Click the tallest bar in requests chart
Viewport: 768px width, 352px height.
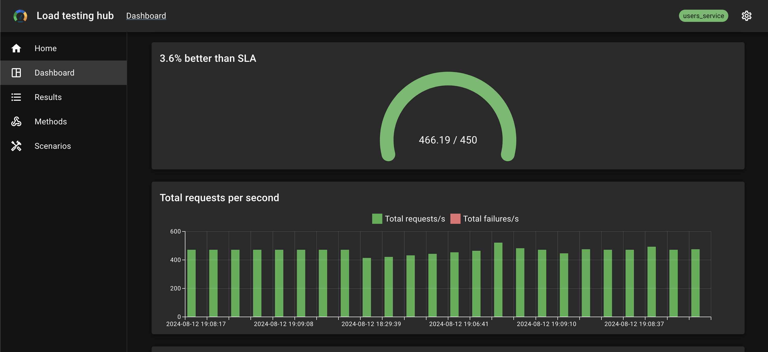tap(498, 280)
